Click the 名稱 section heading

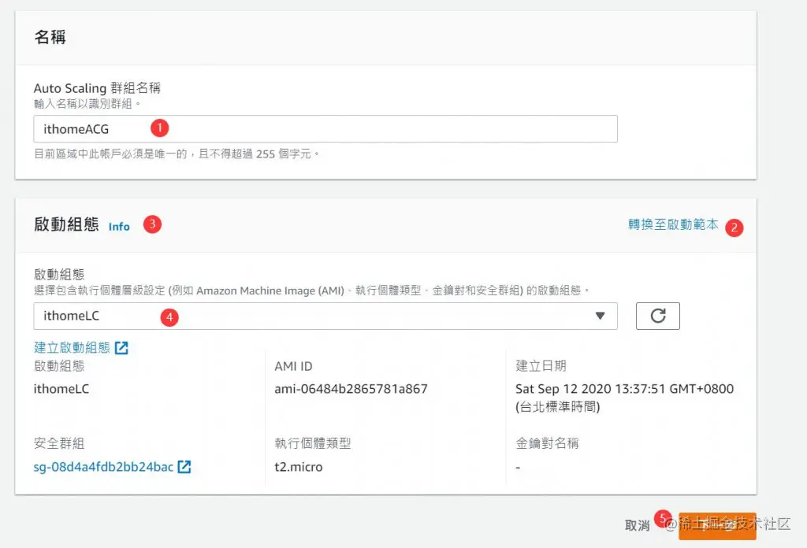pyautogui.click(x=50, y=38)
